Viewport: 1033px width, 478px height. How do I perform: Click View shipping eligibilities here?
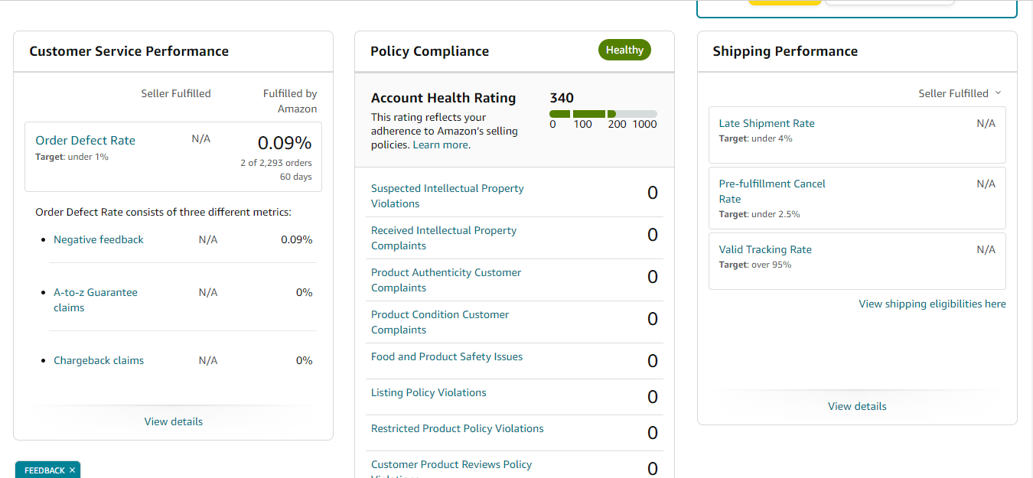pos(932,304)
